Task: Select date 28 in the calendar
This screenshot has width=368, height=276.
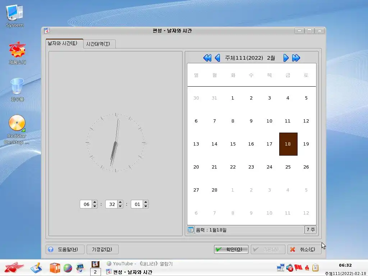Action: [x=214, y=190]
